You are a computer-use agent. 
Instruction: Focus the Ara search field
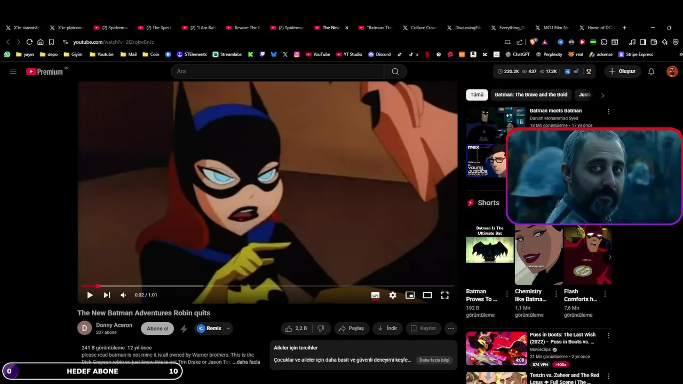[277, 71]
